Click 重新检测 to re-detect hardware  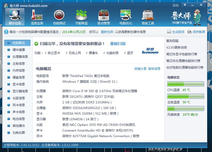[107, 32]
